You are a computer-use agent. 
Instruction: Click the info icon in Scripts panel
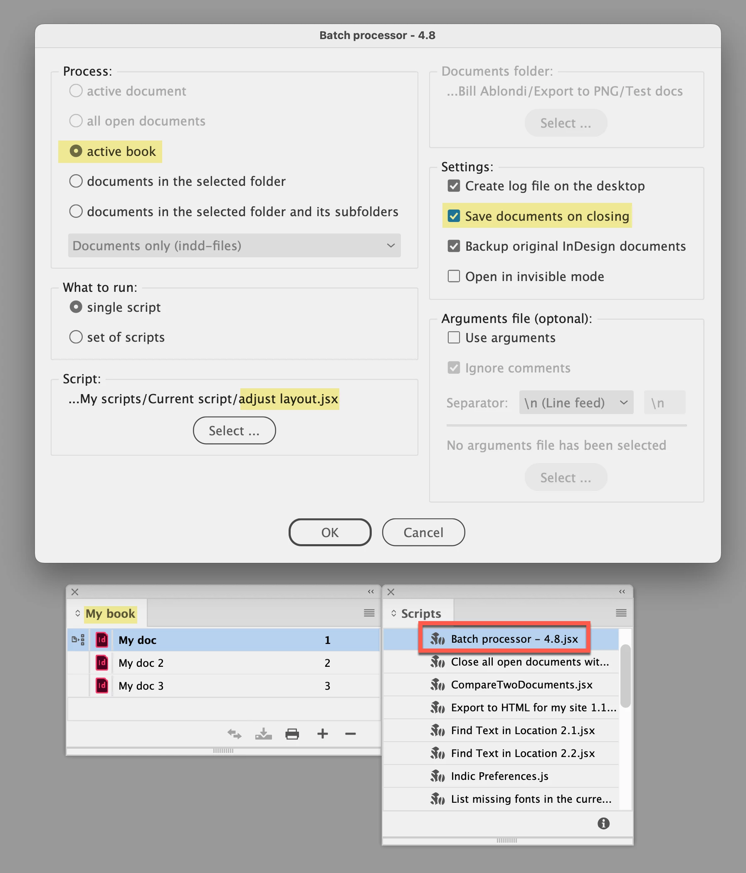603,823
